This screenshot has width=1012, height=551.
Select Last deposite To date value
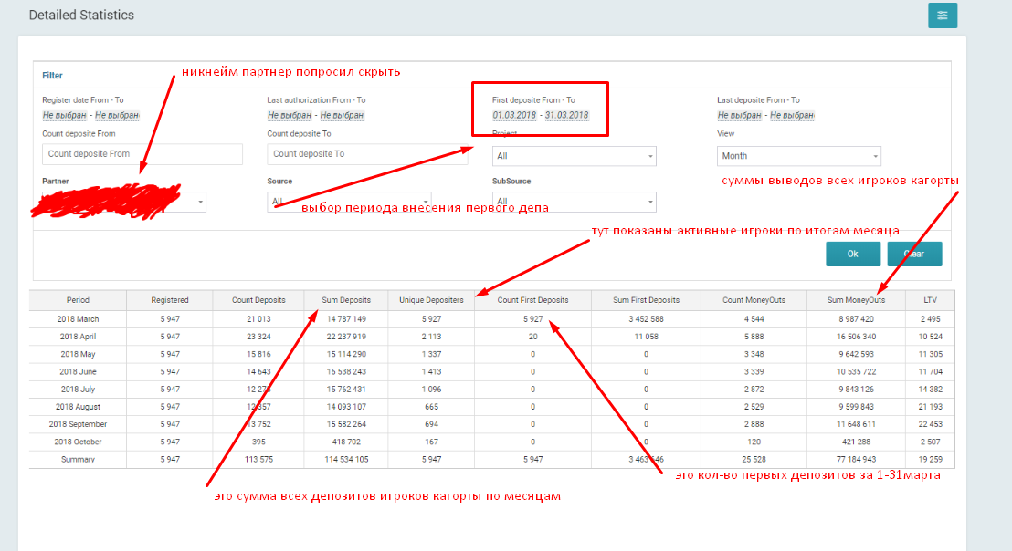(792, 115)
